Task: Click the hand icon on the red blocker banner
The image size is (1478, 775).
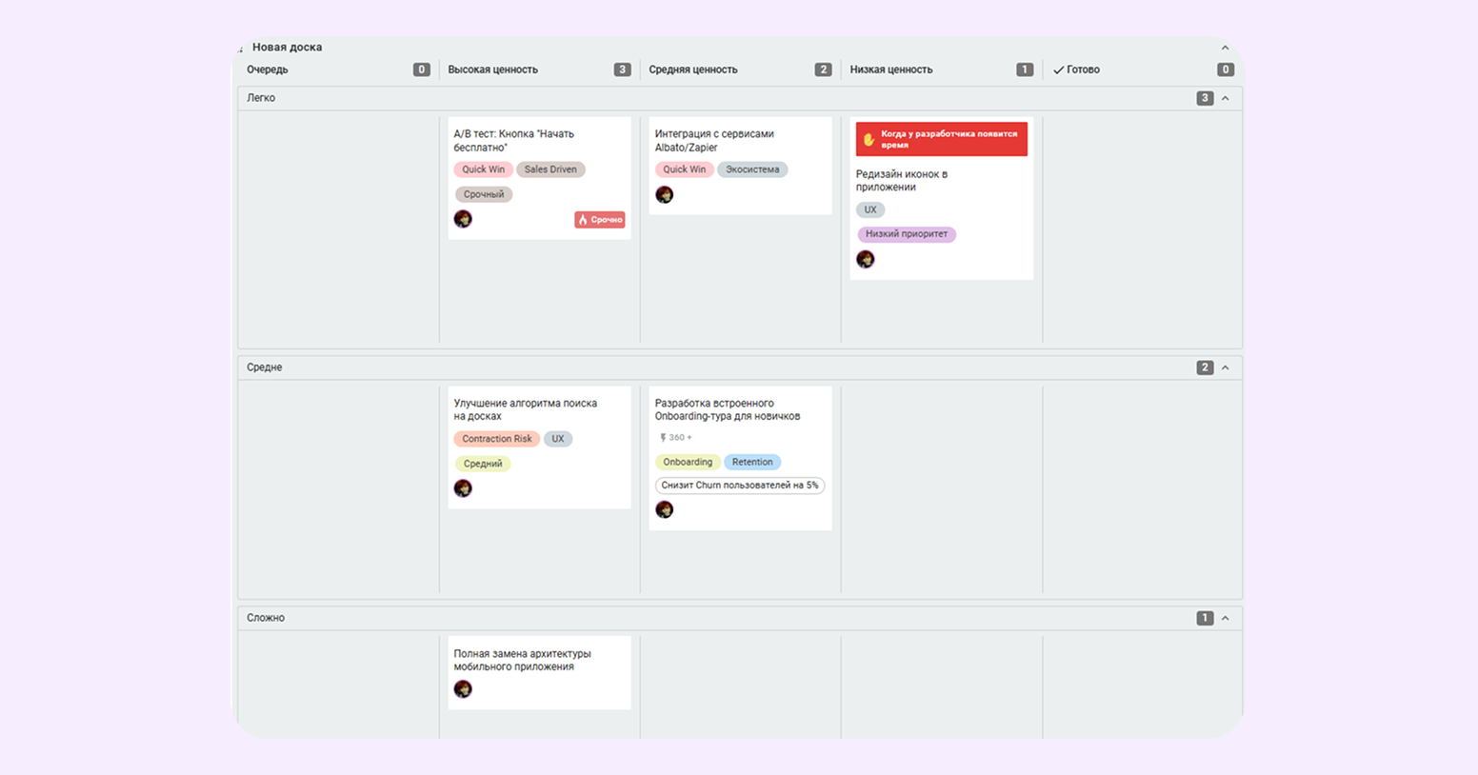Action: (869, 140)
